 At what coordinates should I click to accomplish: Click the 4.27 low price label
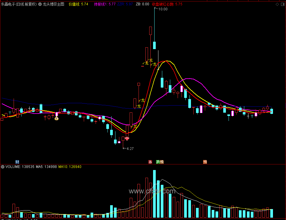[130, 149]
